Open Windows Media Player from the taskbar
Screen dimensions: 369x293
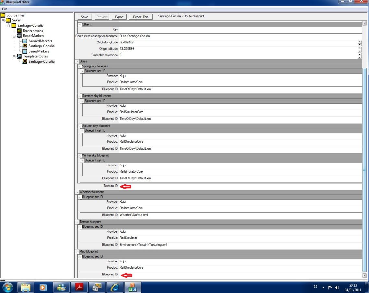pos(43,287)
